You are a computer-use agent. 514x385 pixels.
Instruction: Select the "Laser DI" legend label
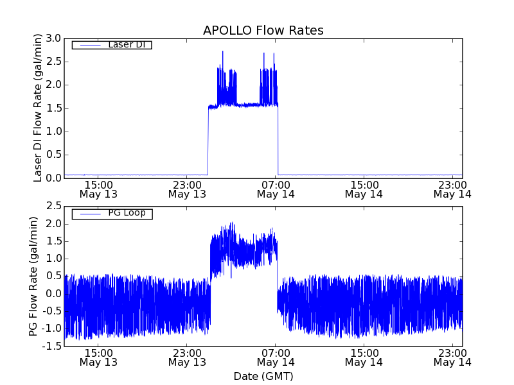tap(126, 44)
